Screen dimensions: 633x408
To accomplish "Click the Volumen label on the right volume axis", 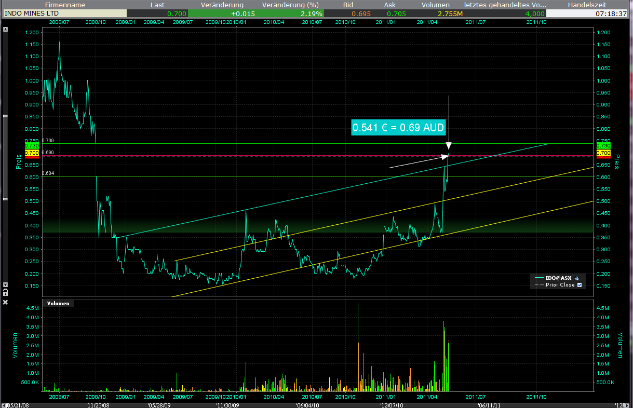I will [x=619, y=345].
